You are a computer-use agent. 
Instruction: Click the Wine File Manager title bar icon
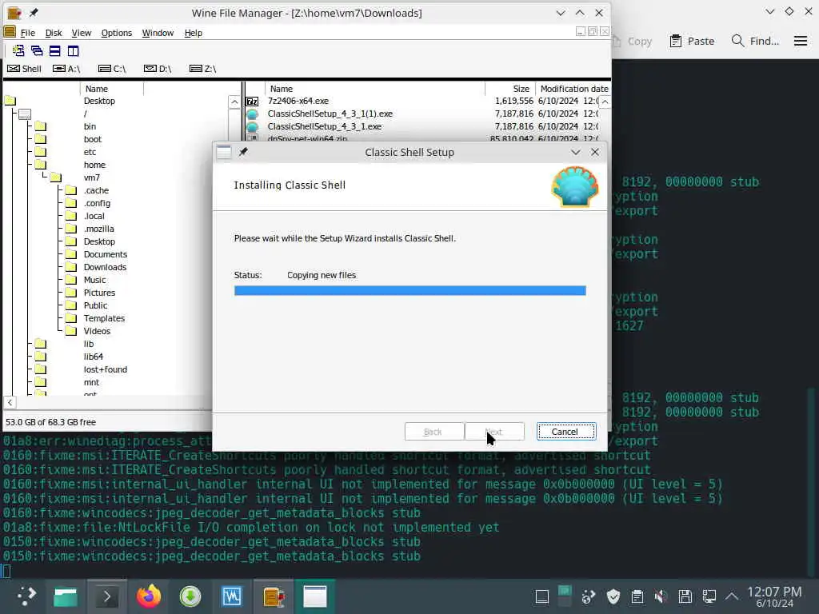pos(14,13)
